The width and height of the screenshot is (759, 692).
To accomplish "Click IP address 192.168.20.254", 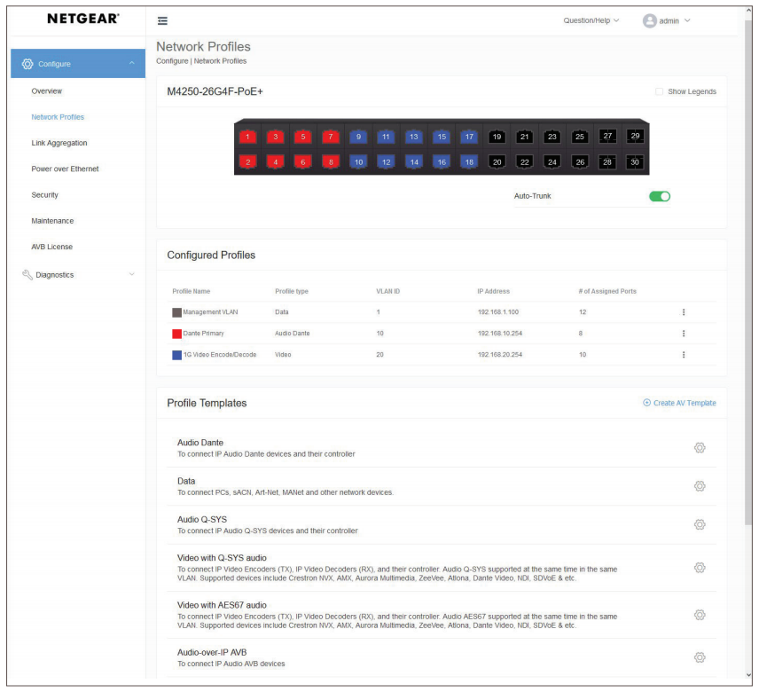I will tap(499, 355).
